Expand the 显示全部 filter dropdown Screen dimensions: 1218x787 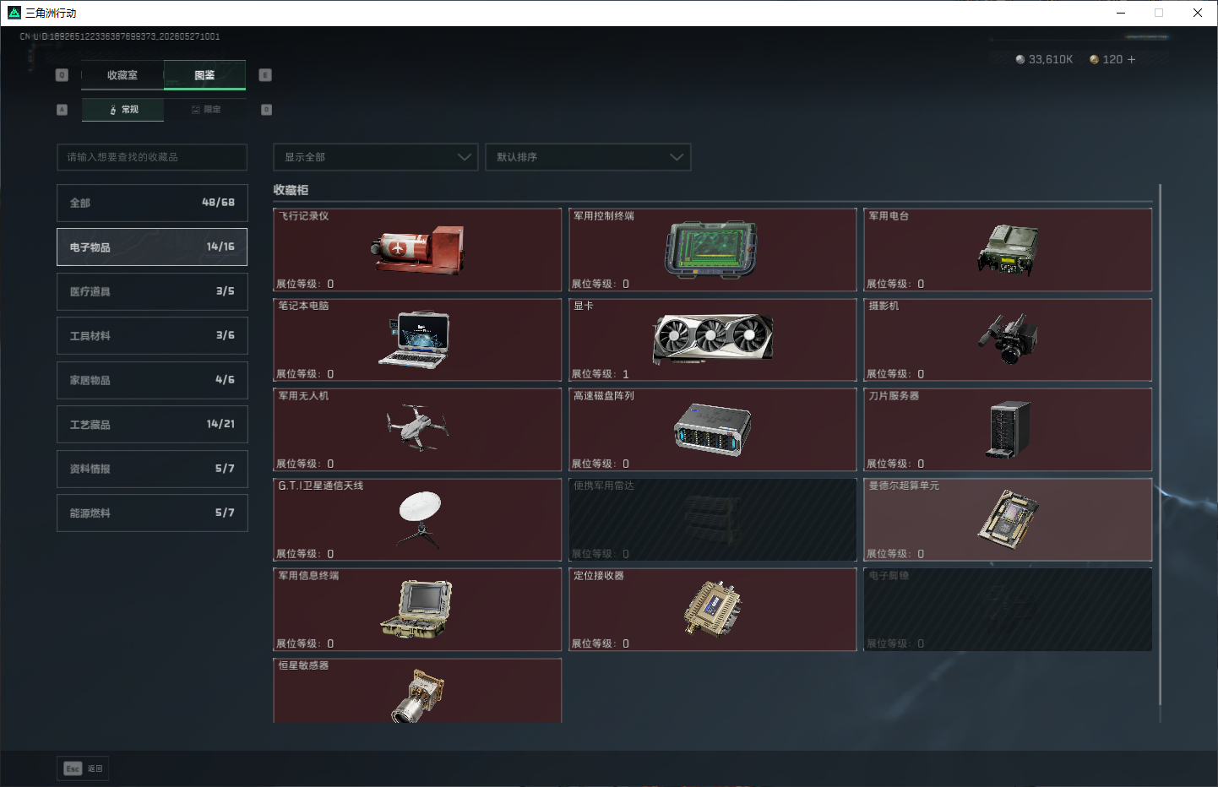pyautogui.click(x=376, y=157)
